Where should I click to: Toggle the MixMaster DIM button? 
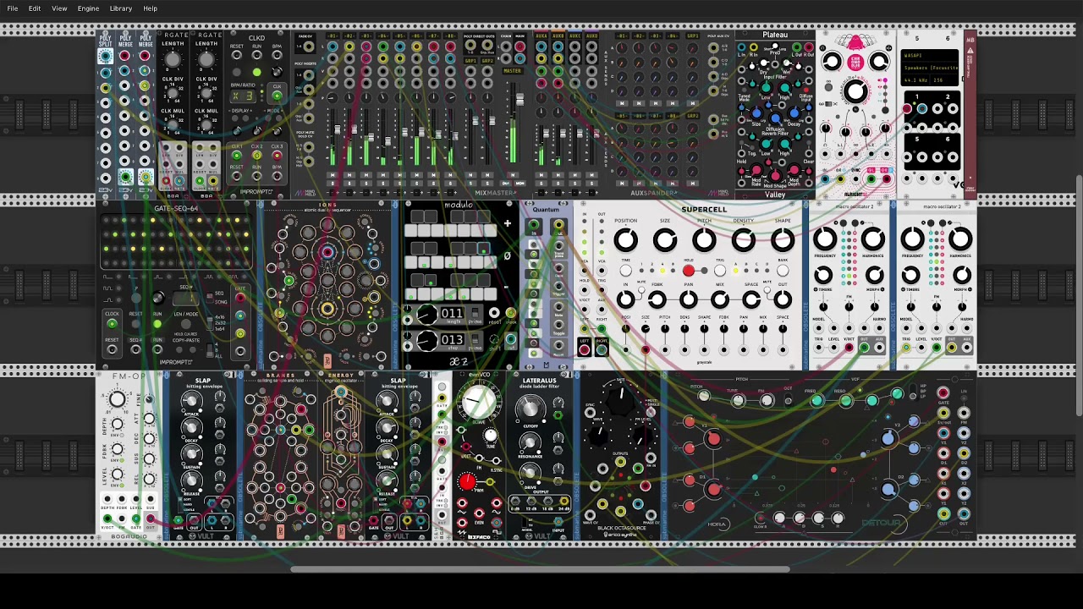tap(506, 184)
